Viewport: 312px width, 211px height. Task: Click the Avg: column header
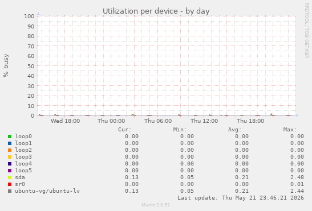tap(235, 130)
